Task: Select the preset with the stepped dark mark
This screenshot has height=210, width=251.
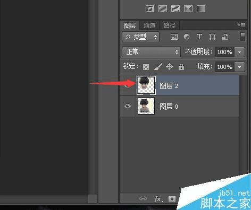Action: (x=175, y=8)
